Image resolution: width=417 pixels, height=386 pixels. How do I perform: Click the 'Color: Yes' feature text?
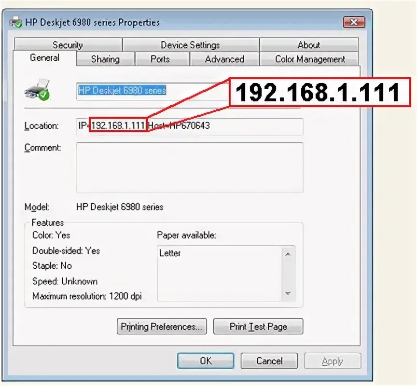51,235
